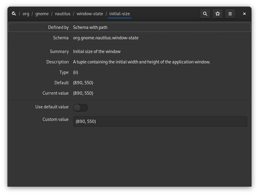Viewport: 259px width, 195px height.
Task: Click the Defined by row
Action: (x=129, y=27)
